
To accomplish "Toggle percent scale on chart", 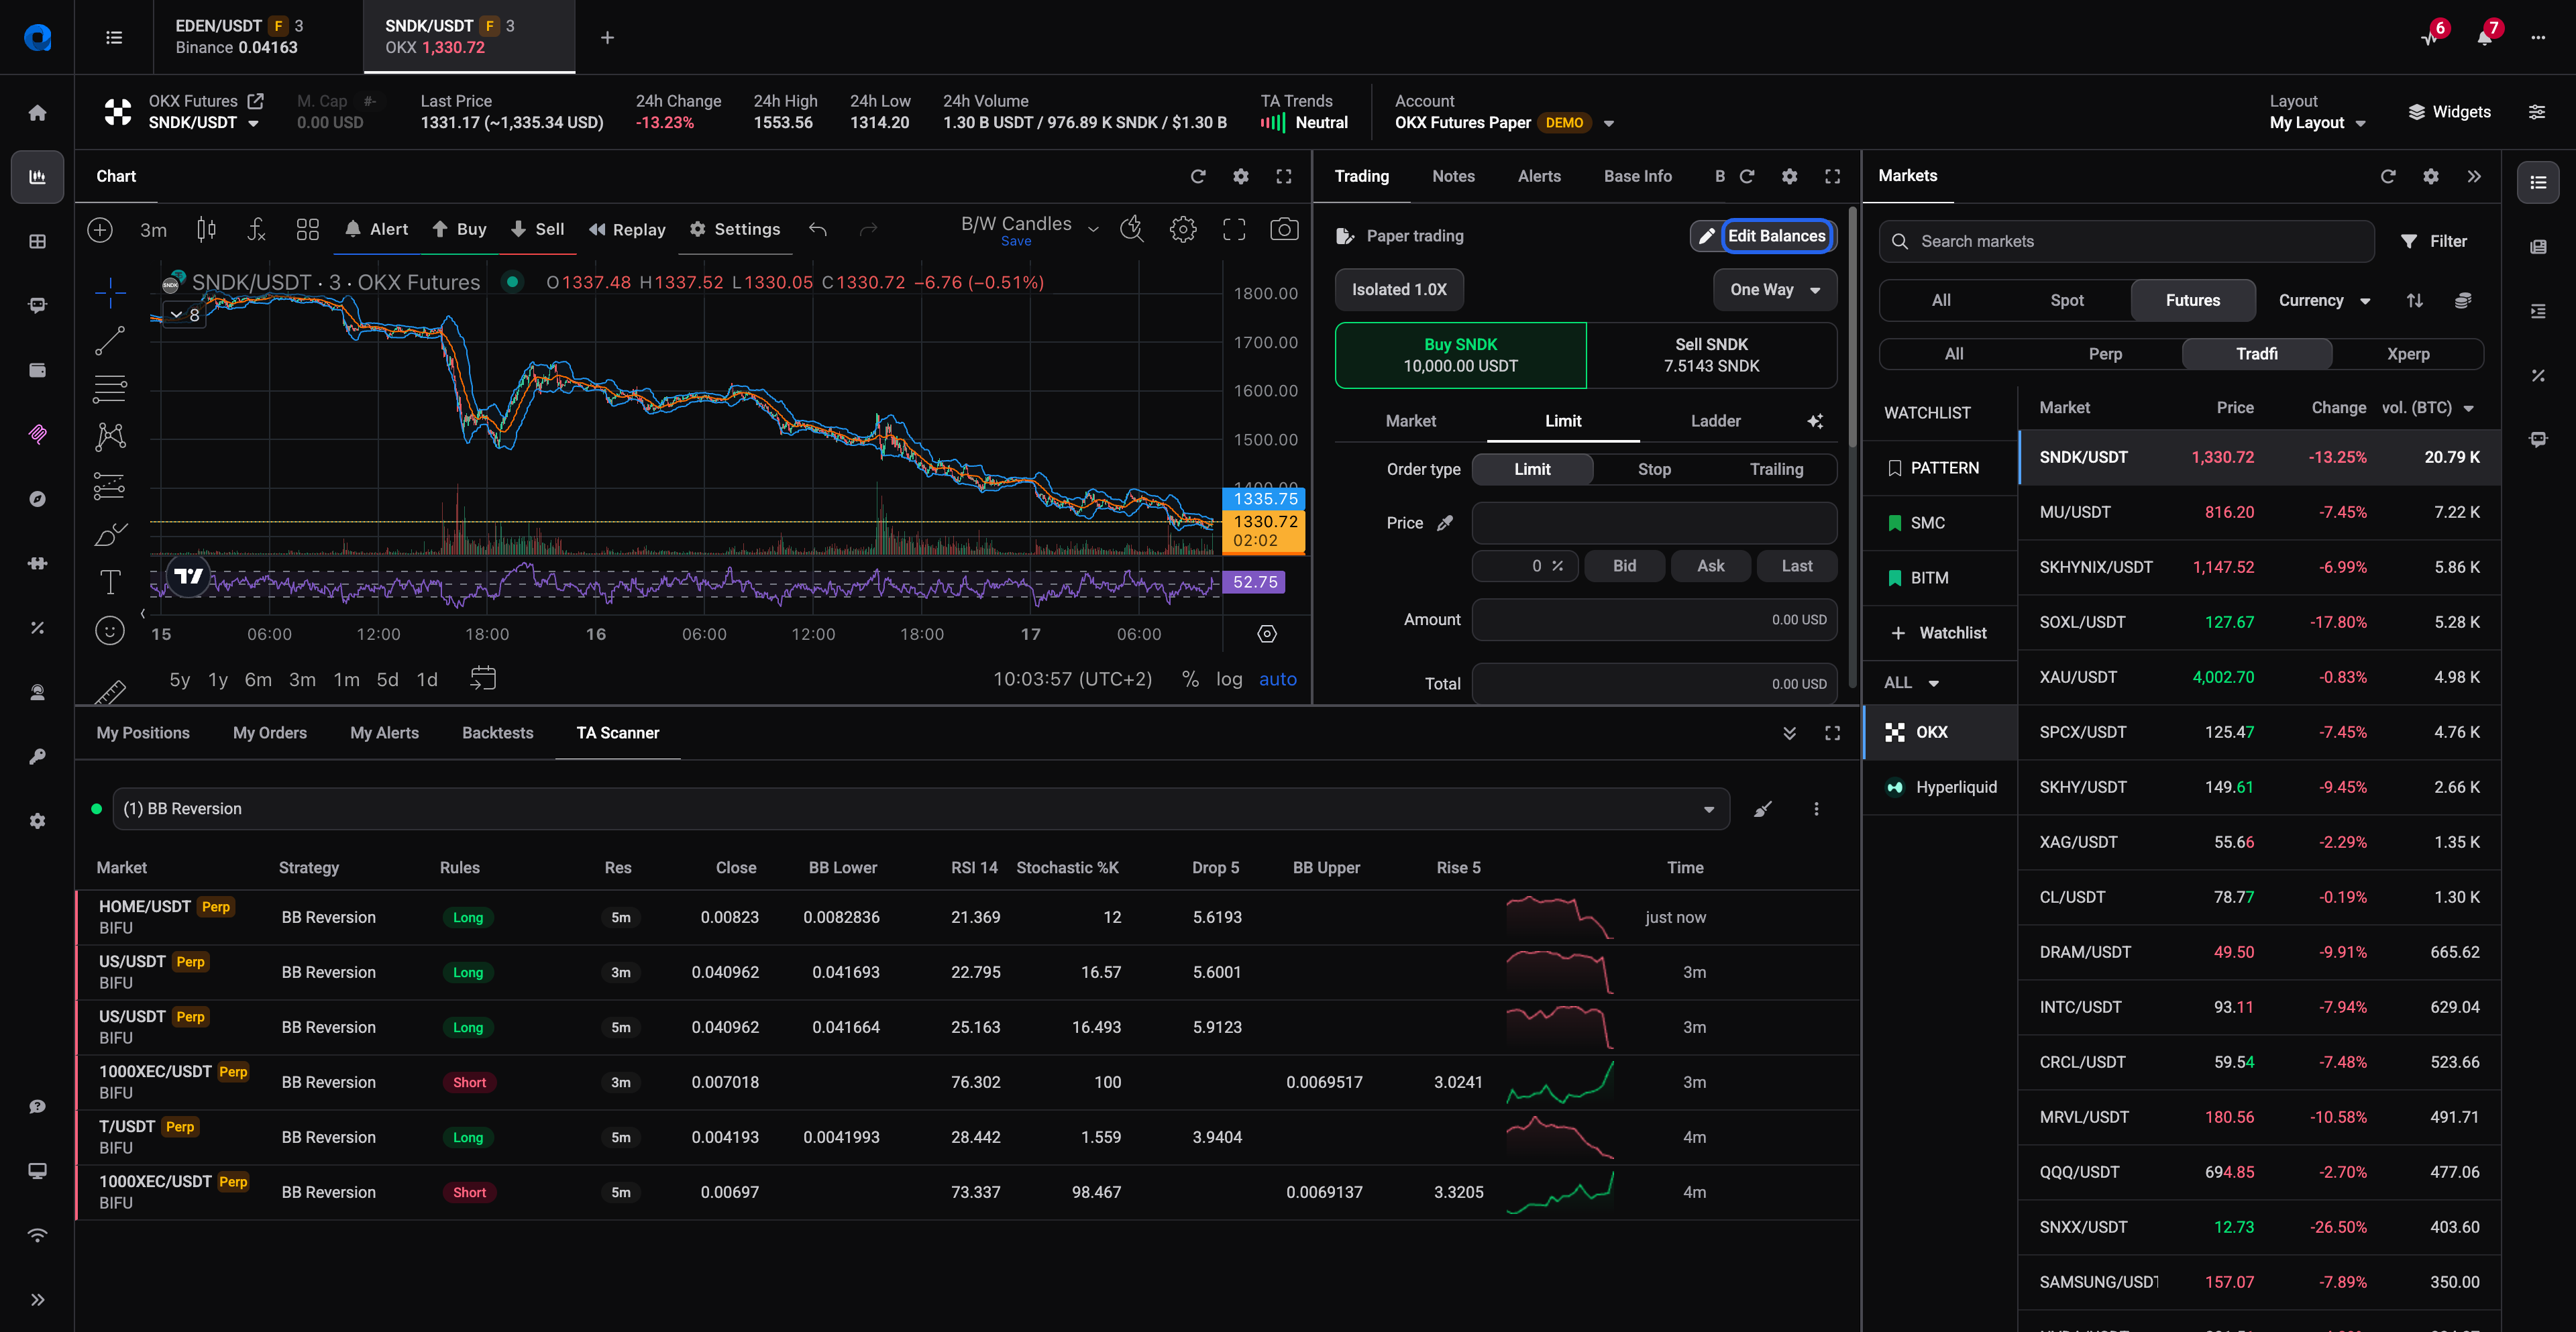I will [1190, 679].
